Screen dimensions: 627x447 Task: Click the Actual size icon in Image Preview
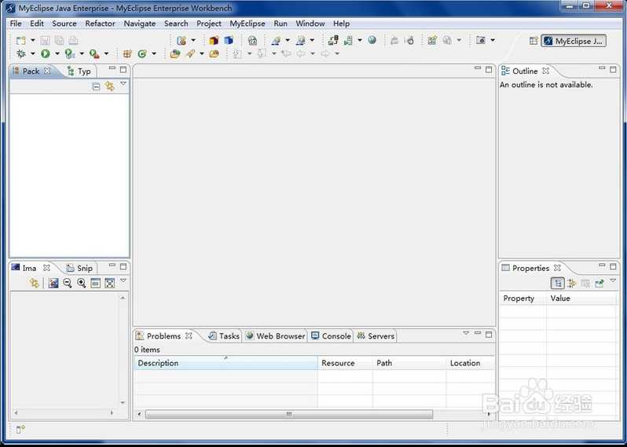(95, 283)
